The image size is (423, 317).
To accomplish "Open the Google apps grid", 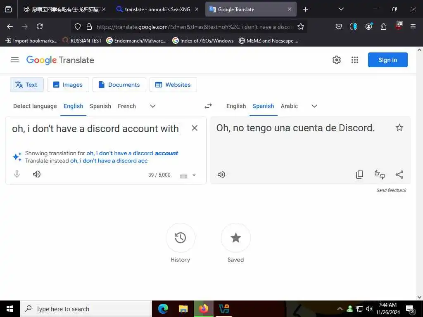I will (x=355, y=60).
